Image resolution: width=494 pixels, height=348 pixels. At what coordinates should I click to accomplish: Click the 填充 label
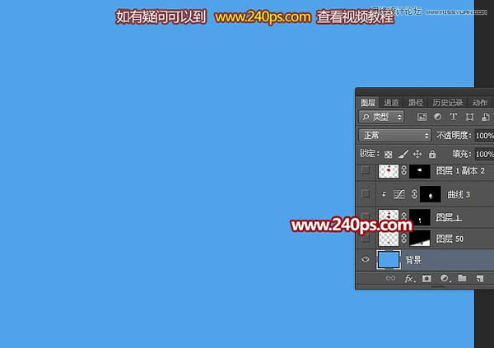pos(462,154)
